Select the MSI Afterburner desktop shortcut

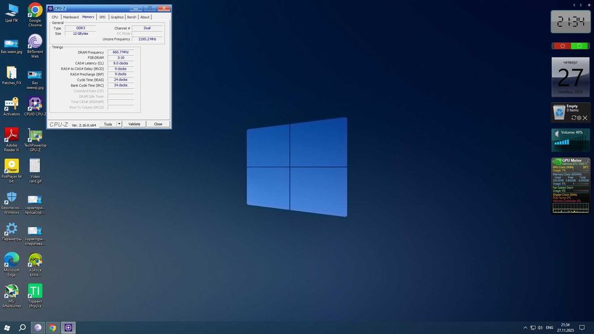coord(11,296)
